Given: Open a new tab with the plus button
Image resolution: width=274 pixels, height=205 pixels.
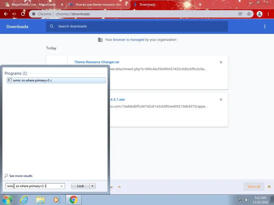Looking at the screenshot, I should [200, 5].
